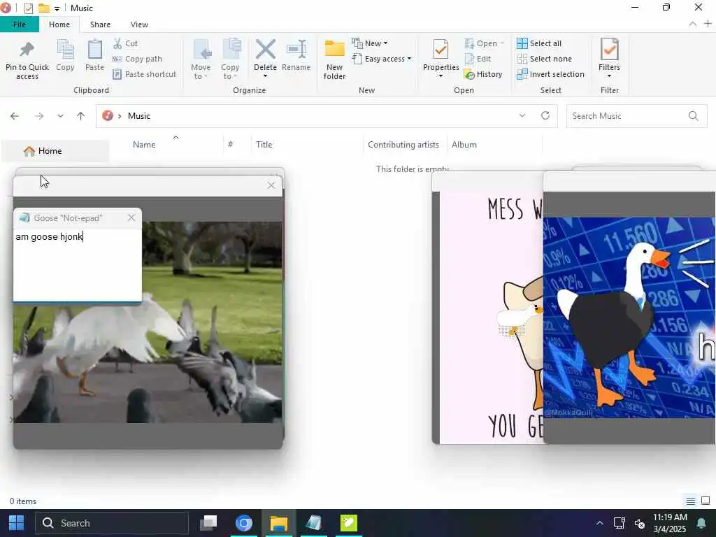Show hidden system tray icons
Viewport: 716px width, 537px height.
(599, 523)
